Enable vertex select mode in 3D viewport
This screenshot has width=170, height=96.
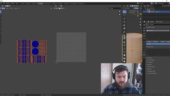tap(134, 8)
